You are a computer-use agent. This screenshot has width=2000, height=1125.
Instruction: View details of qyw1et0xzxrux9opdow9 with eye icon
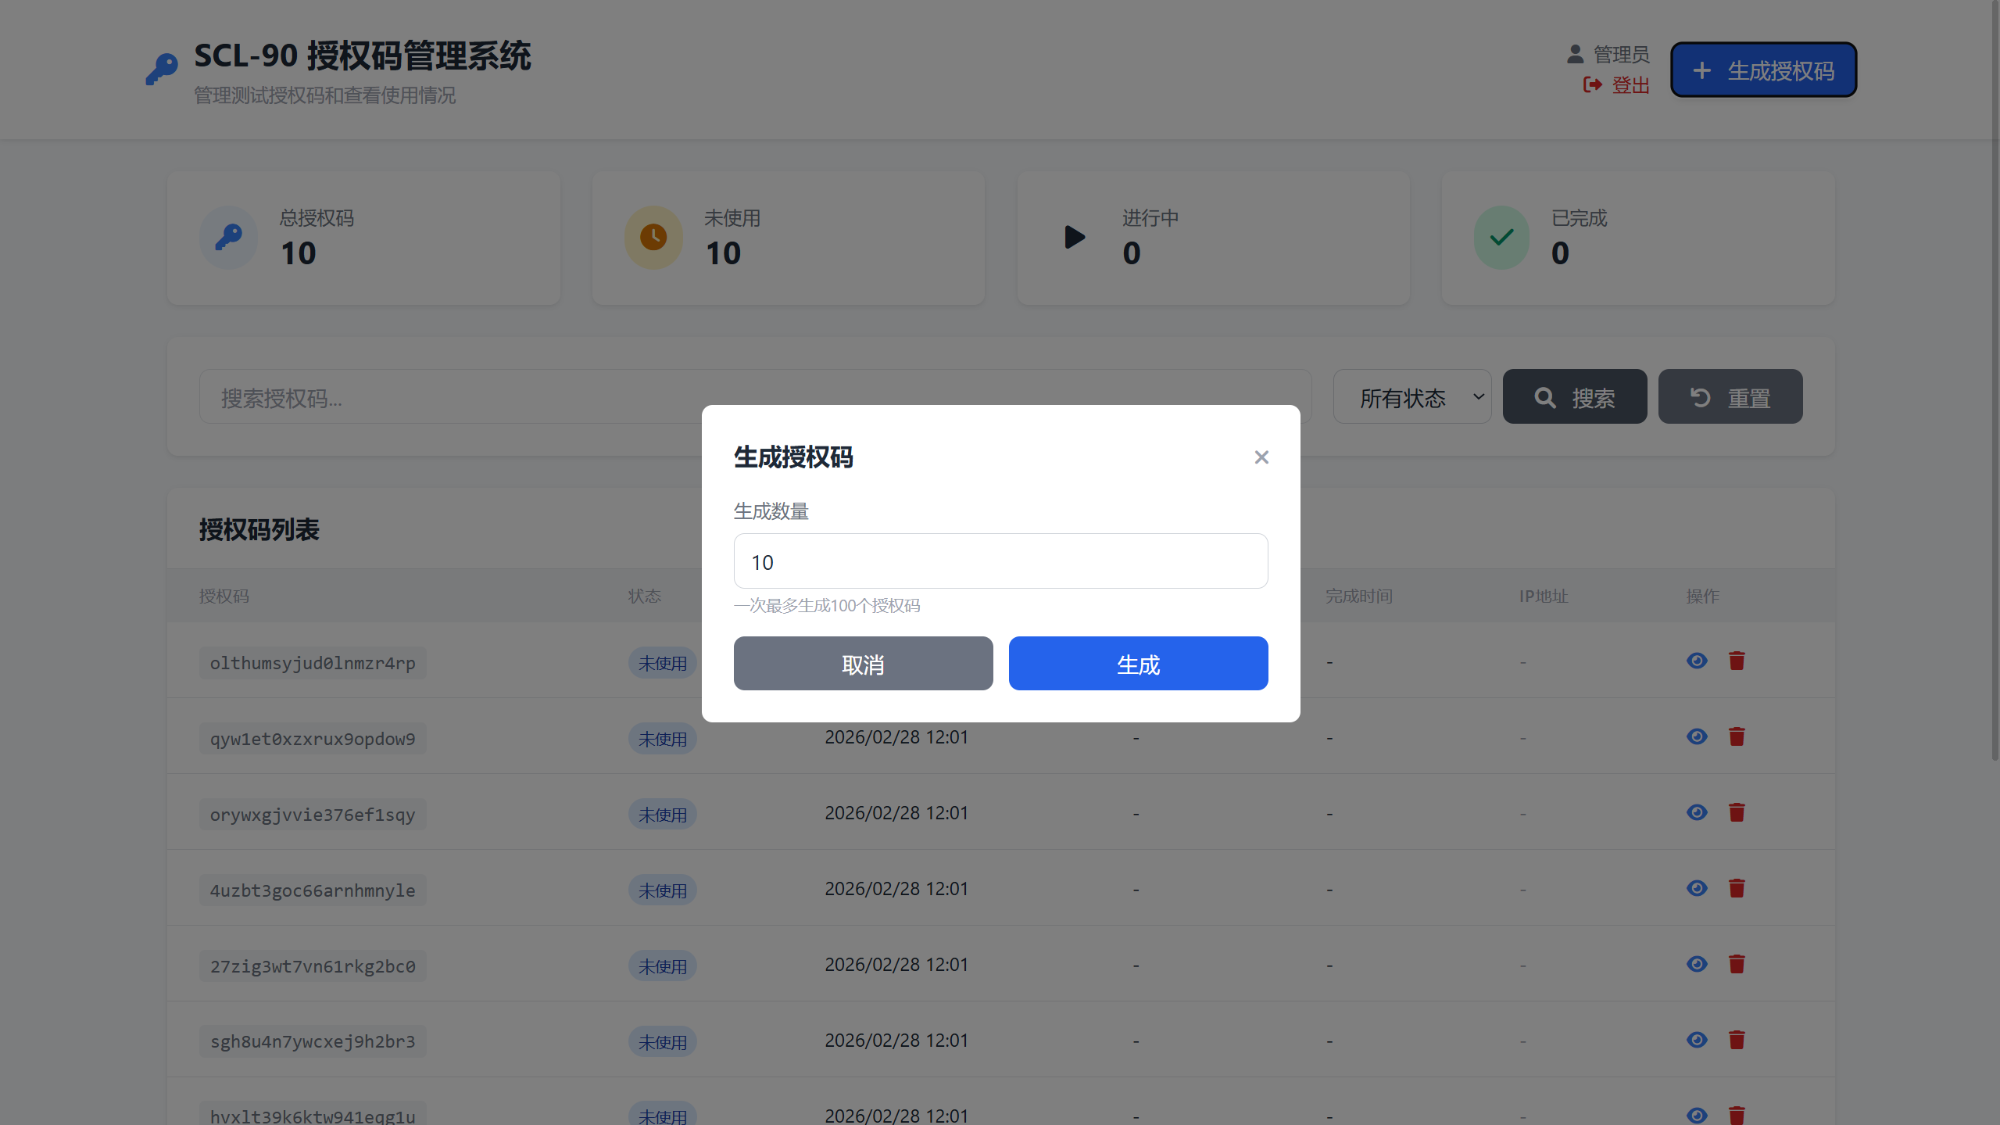pyautogui.click(x=1696, y=736)
